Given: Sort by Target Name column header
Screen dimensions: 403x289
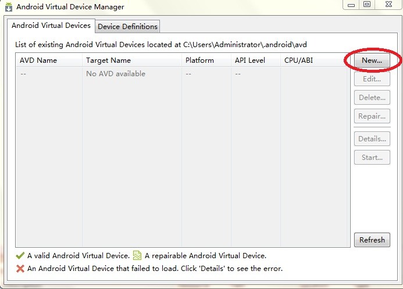Looking at the screenshot, I should pyautogui.click(x=132, y=60).
